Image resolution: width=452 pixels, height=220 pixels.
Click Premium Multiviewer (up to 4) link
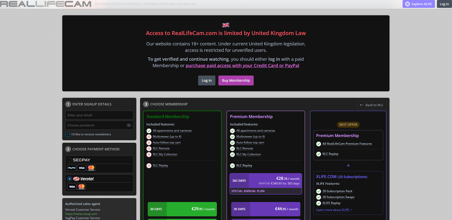tap(250, 137)
